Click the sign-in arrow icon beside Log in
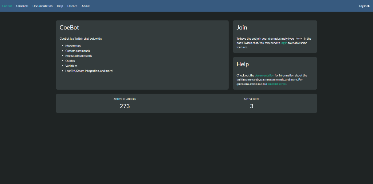The width and height of the screenshot is (373, 184). [369, 6]
